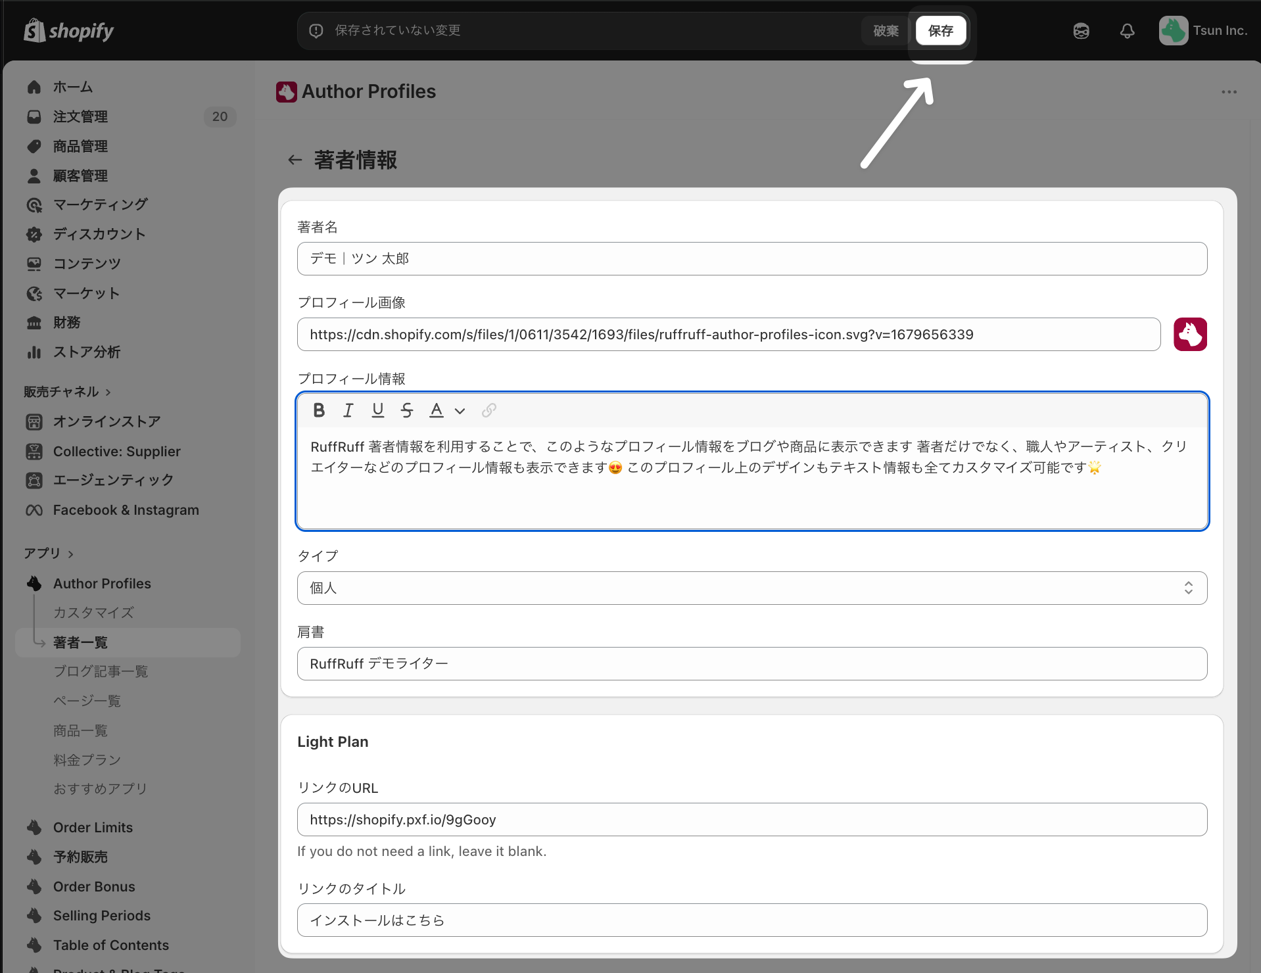1261x973 pixels.
Task: Click the profile image thumbnail
Action: (1190, 334)
